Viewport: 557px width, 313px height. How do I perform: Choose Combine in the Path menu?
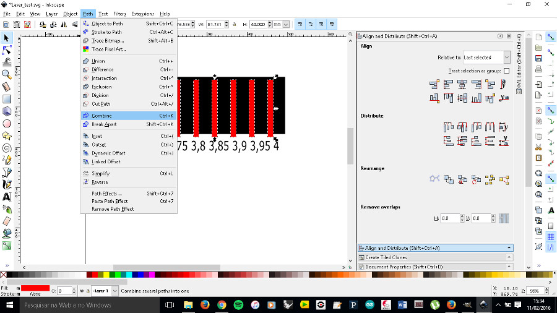tap(129, 116)
